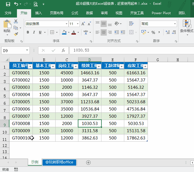Open Print Preview from quick access toolbar
The height and width of the screenshot is (172, 194).
tap(36, 4)
